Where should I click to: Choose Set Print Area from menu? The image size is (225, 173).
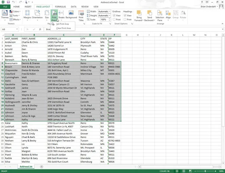(63, 24)
